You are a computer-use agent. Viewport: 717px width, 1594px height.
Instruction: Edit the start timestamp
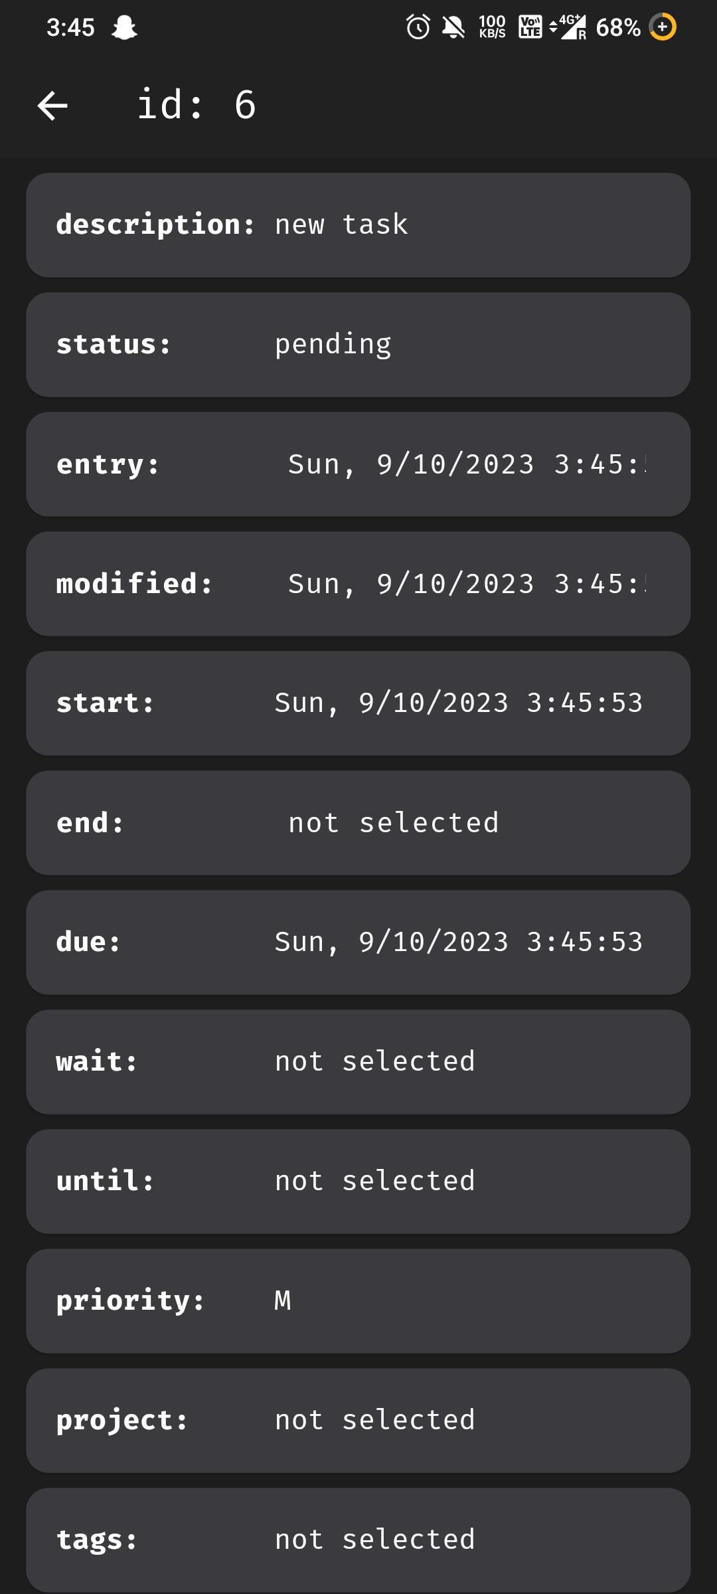point(358,702)
